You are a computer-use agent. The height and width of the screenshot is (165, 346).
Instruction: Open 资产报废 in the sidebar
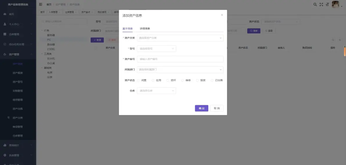18,73
